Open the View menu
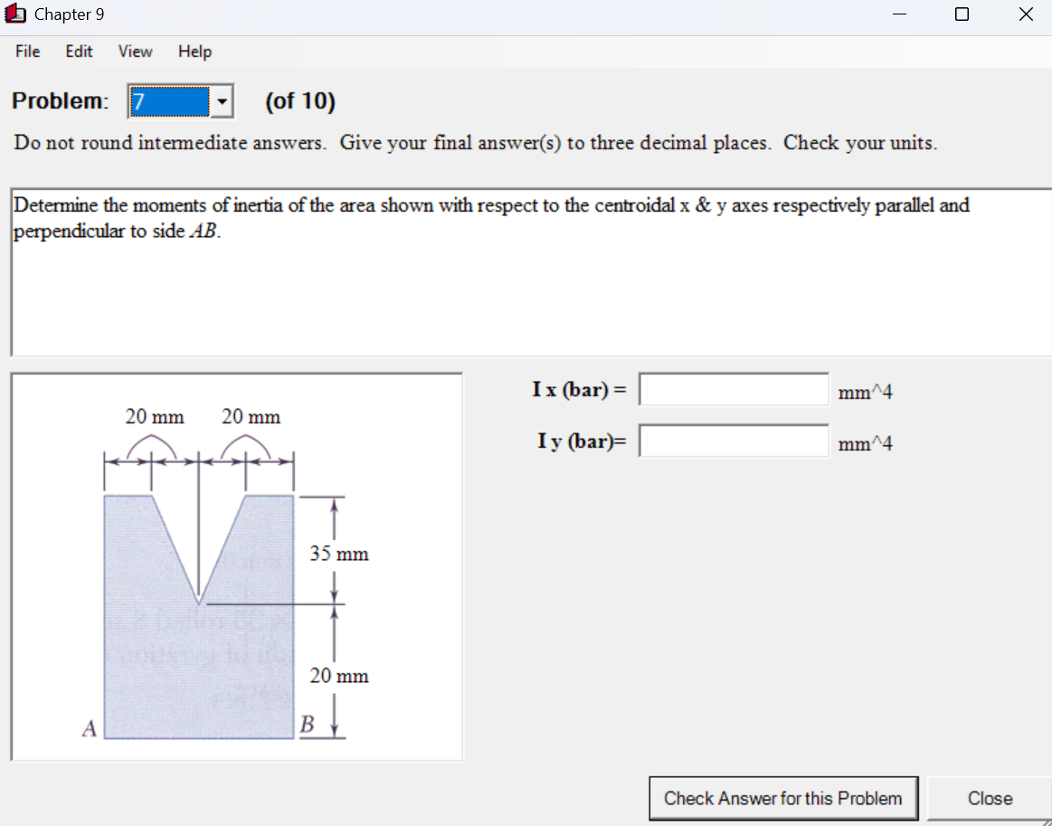 click(x=135, y=52)
